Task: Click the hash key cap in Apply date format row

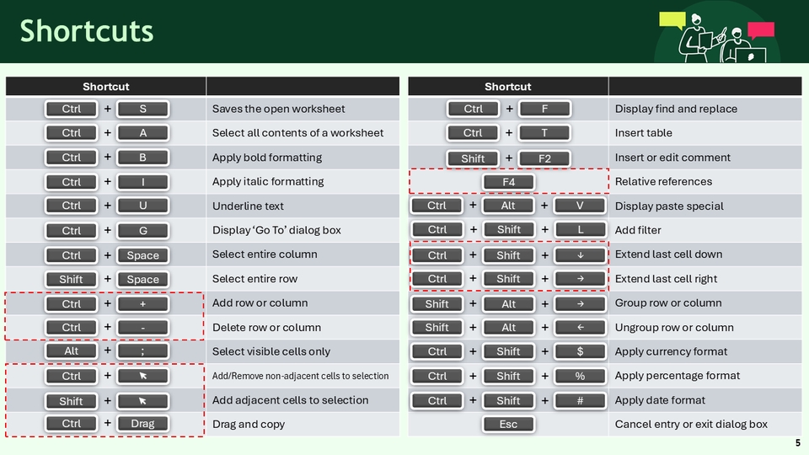Action: tap(580, 401)
